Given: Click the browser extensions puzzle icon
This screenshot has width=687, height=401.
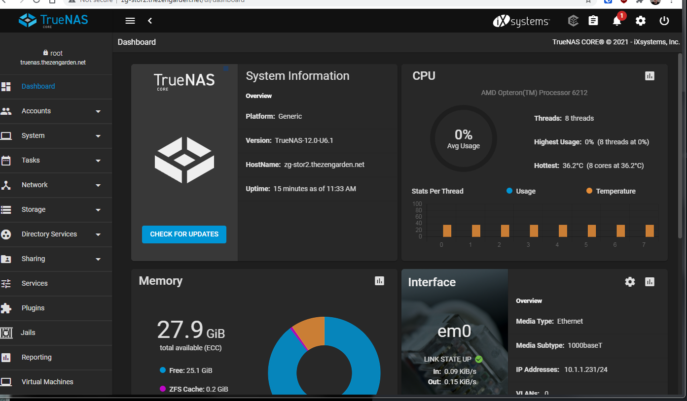Looking at the screenshot, I should 640,1.
